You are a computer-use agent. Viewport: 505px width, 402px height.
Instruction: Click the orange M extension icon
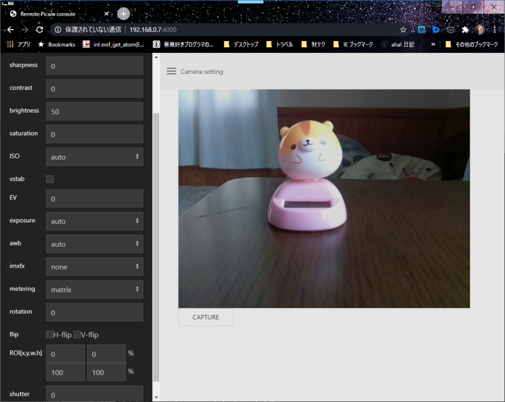coord(422,28)
